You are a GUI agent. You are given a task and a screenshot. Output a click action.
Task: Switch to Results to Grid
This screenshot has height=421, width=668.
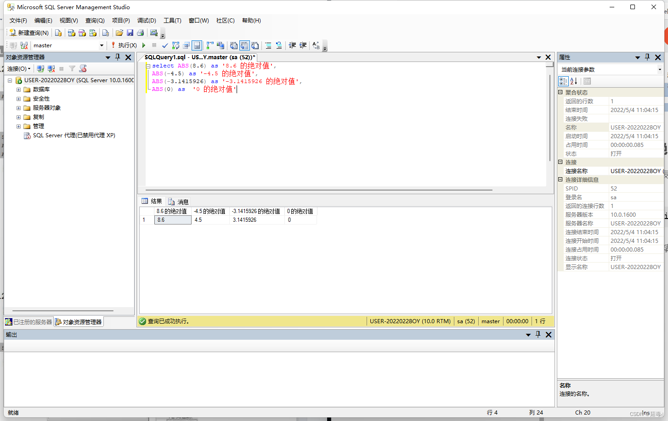coord(244,45)
